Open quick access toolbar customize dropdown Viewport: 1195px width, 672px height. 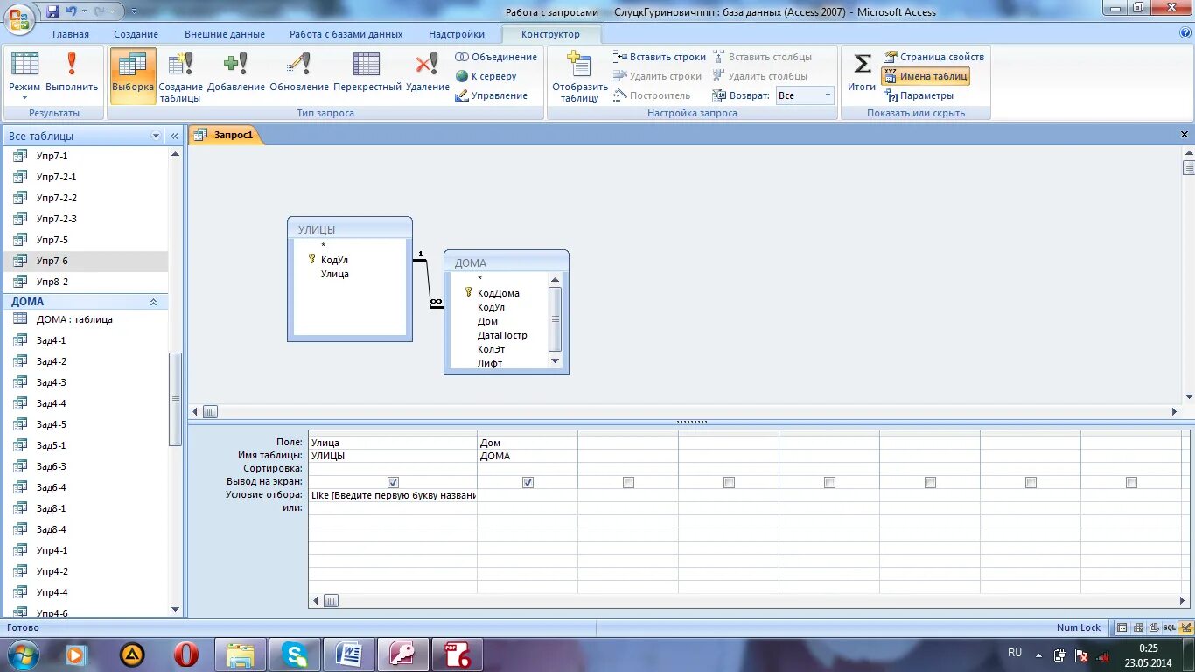coord(133,11)
